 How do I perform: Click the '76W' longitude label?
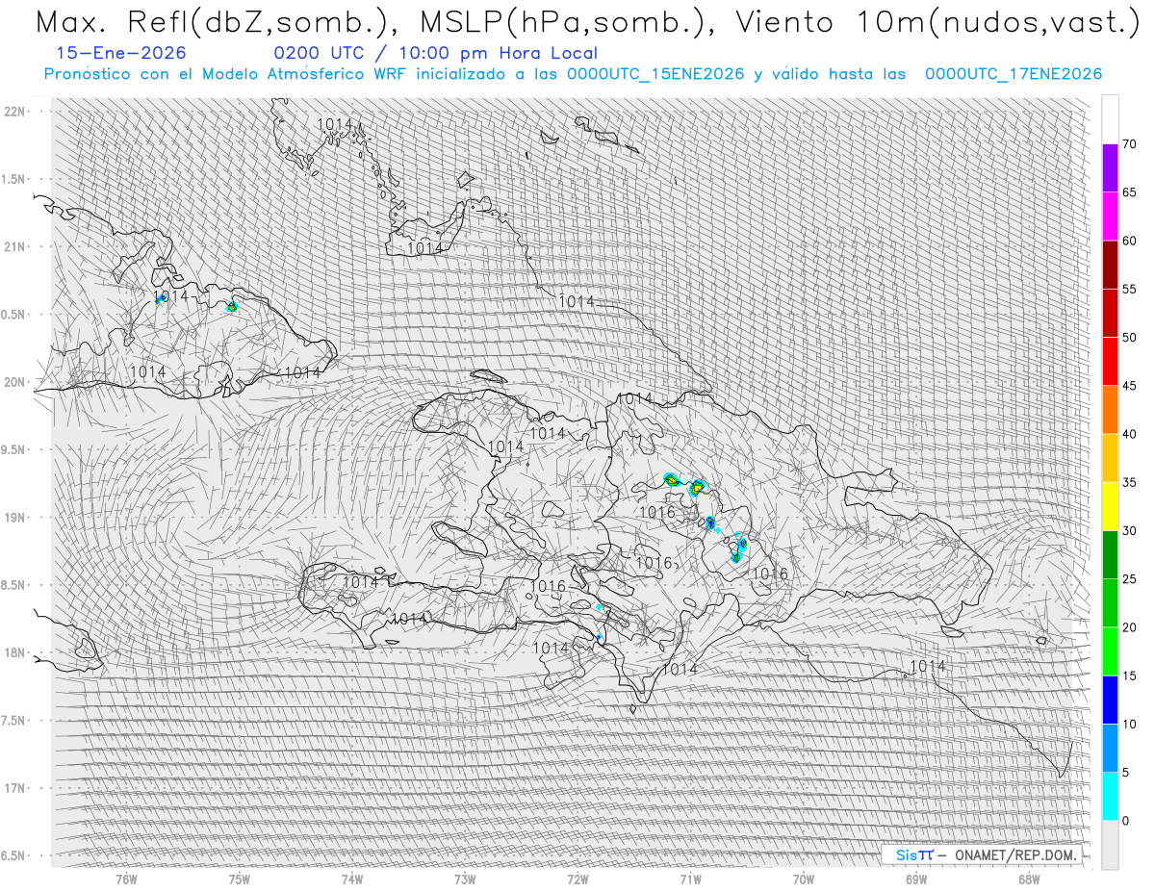click(x=126, y=879)
